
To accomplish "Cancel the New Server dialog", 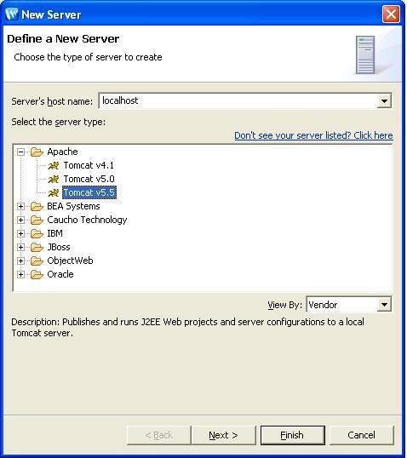I will point(361,435).
